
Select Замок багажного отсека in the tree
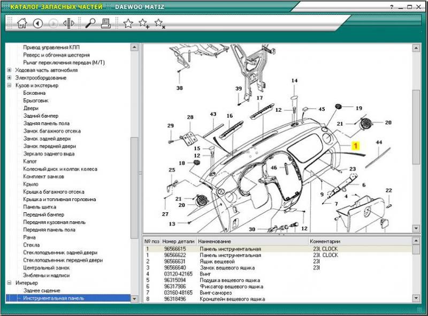click(x=52, y=131)
